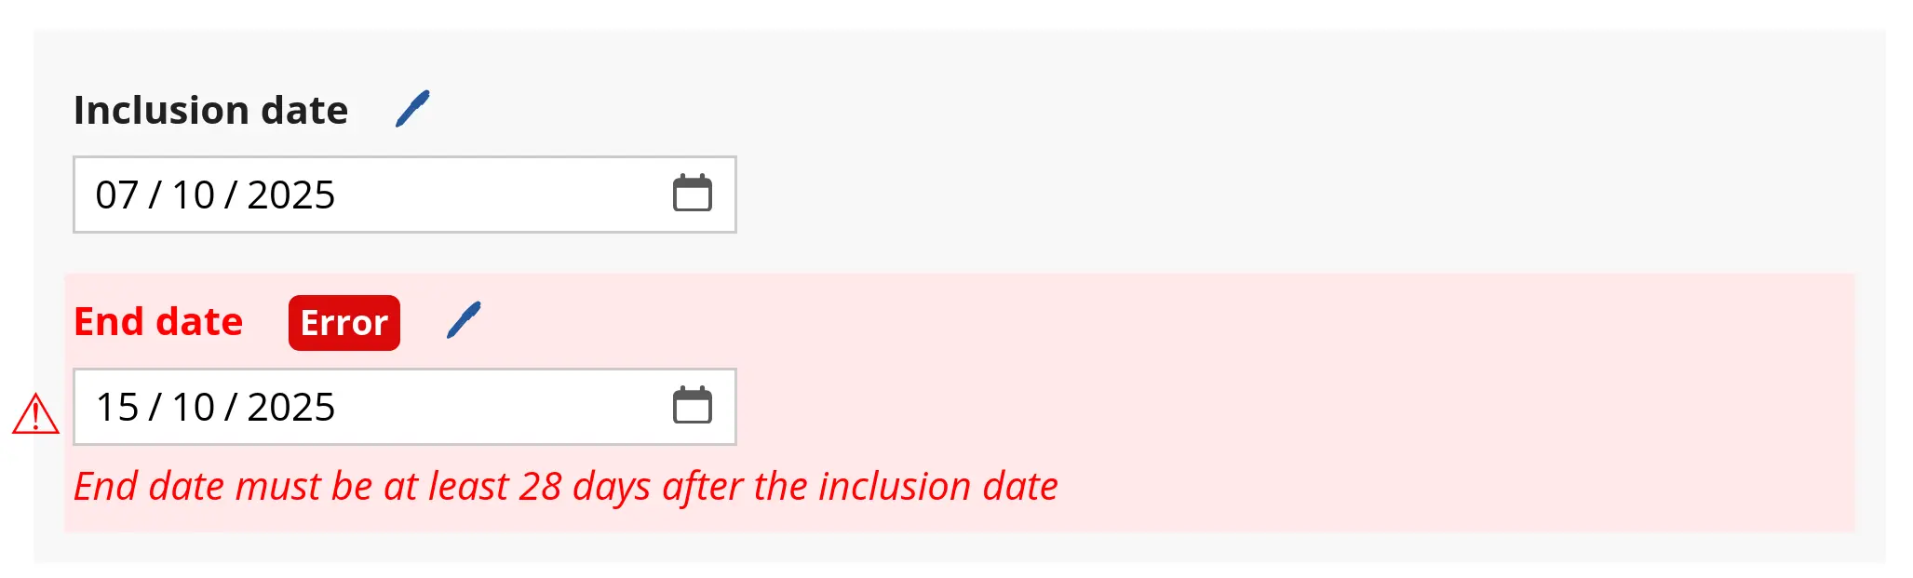Open the Inclusion date calendar picker
The image size is (1913, 578).
tap(692, 194)
